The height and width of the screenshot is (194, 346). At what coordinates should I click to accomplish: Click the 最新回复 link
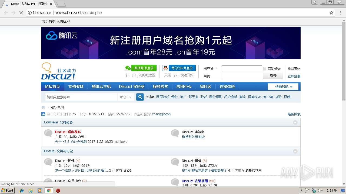coord(294,114)
